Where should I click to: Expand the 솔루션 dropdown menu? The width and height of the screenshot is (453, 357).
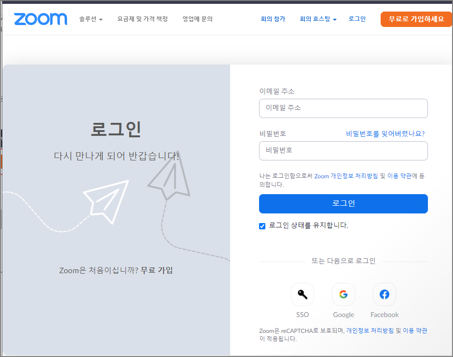(x=91, y=19)
